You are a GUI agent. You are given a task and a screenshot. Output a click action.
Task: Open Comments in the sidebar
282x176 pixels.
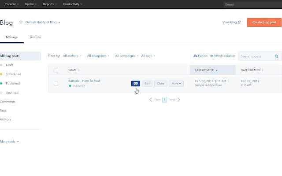pyautogui.click(x=7, y=102)
